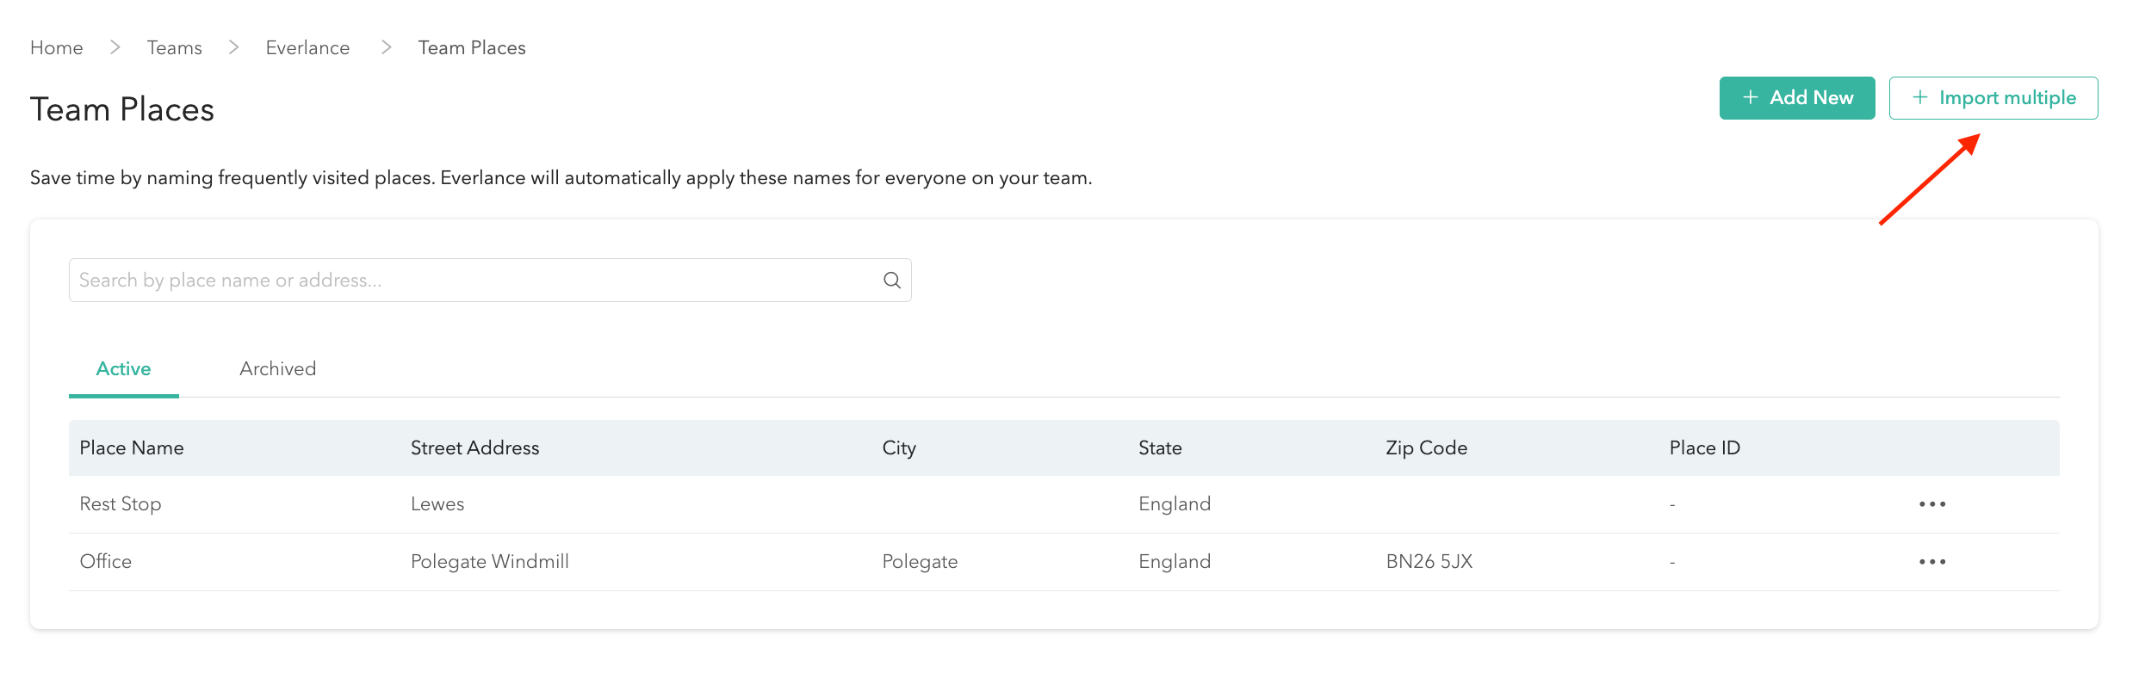This screenshot has width=2139, height=685.
Task: Click the Place ID column header
Action: coord(1704,448)
